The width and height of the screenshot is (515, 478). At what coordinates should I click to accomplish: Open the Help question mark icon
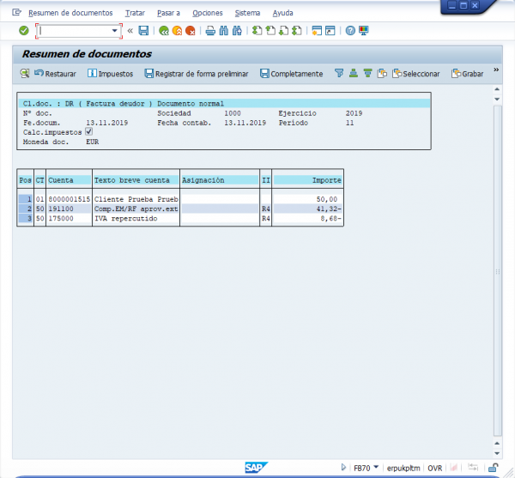[x=350, y=31]
